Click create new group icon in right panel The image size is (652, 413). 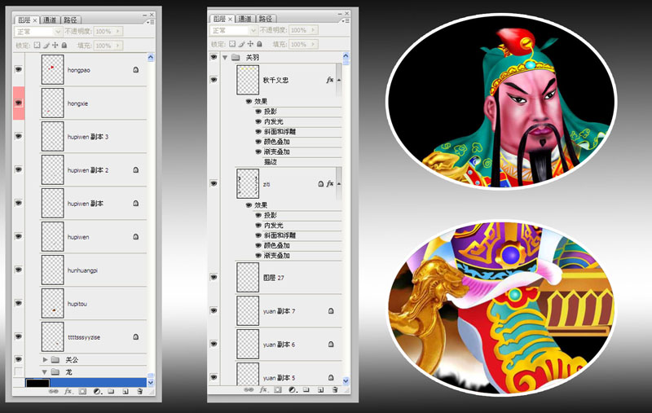(306, 389)
